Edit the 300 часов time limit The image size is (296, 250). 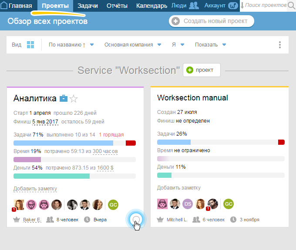pyautogui.click(x=105, y=151)
